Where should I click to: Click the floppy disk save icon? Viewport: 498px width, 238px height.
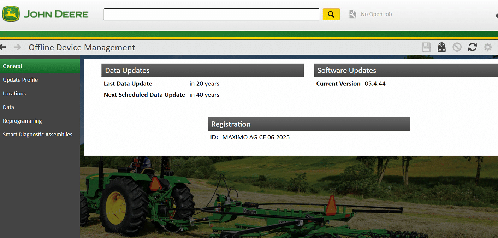tap(426, 47)
